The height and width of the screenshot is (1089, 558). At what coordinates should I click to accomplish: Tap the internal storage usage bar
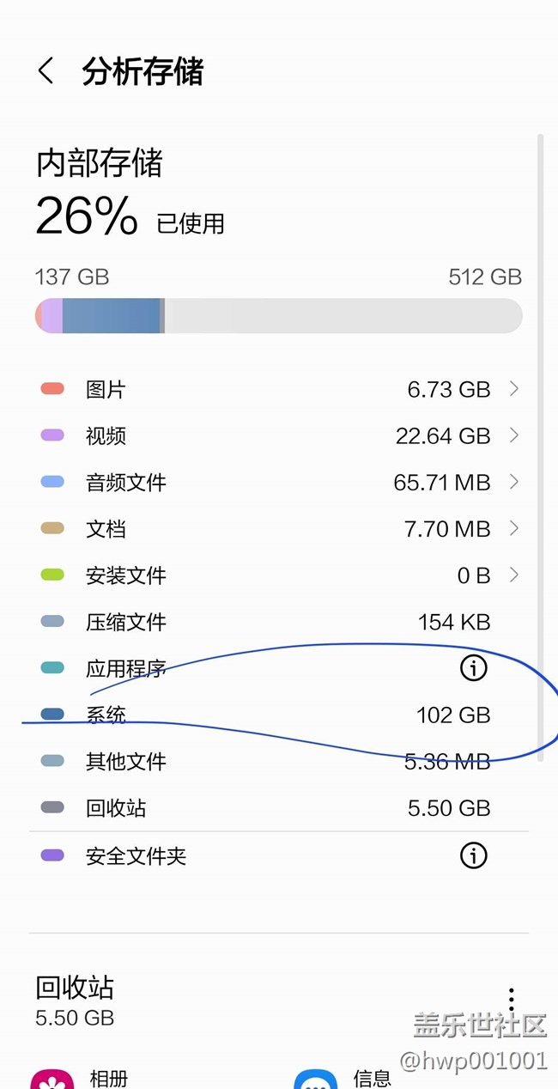[x=278, y=316]
